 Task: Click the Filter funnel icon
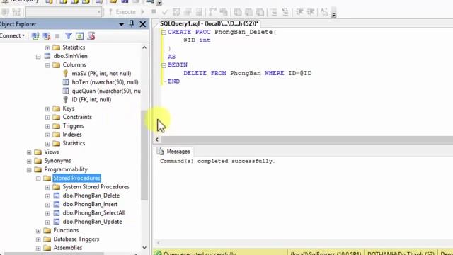tap(69, 36)
